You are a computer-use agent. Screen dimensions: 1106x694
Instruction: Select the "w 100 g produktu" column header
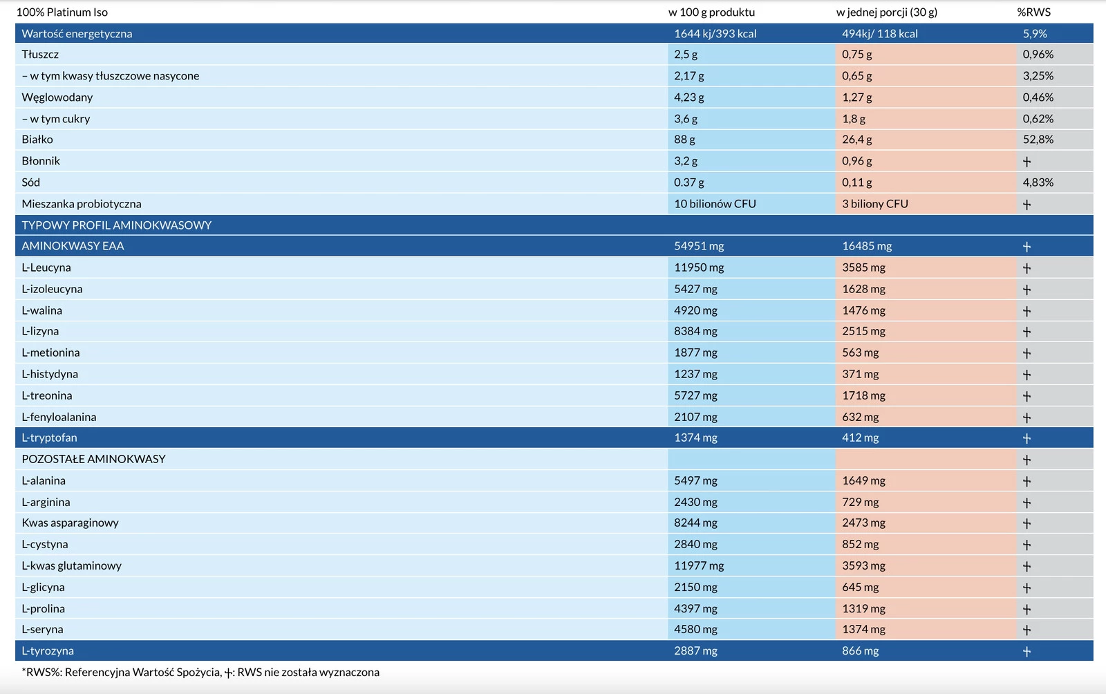[711, 12]
